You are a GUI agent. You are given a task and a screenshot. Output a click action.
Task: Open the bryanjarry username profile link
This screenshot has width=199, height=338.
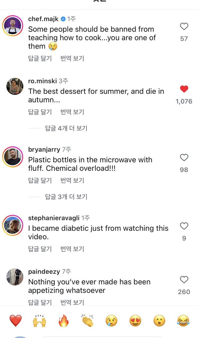tap(44, 150)
